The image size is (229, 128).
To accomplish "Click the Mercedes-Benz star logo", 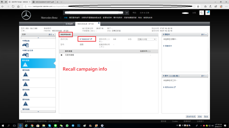I will [x=26, y=15].
